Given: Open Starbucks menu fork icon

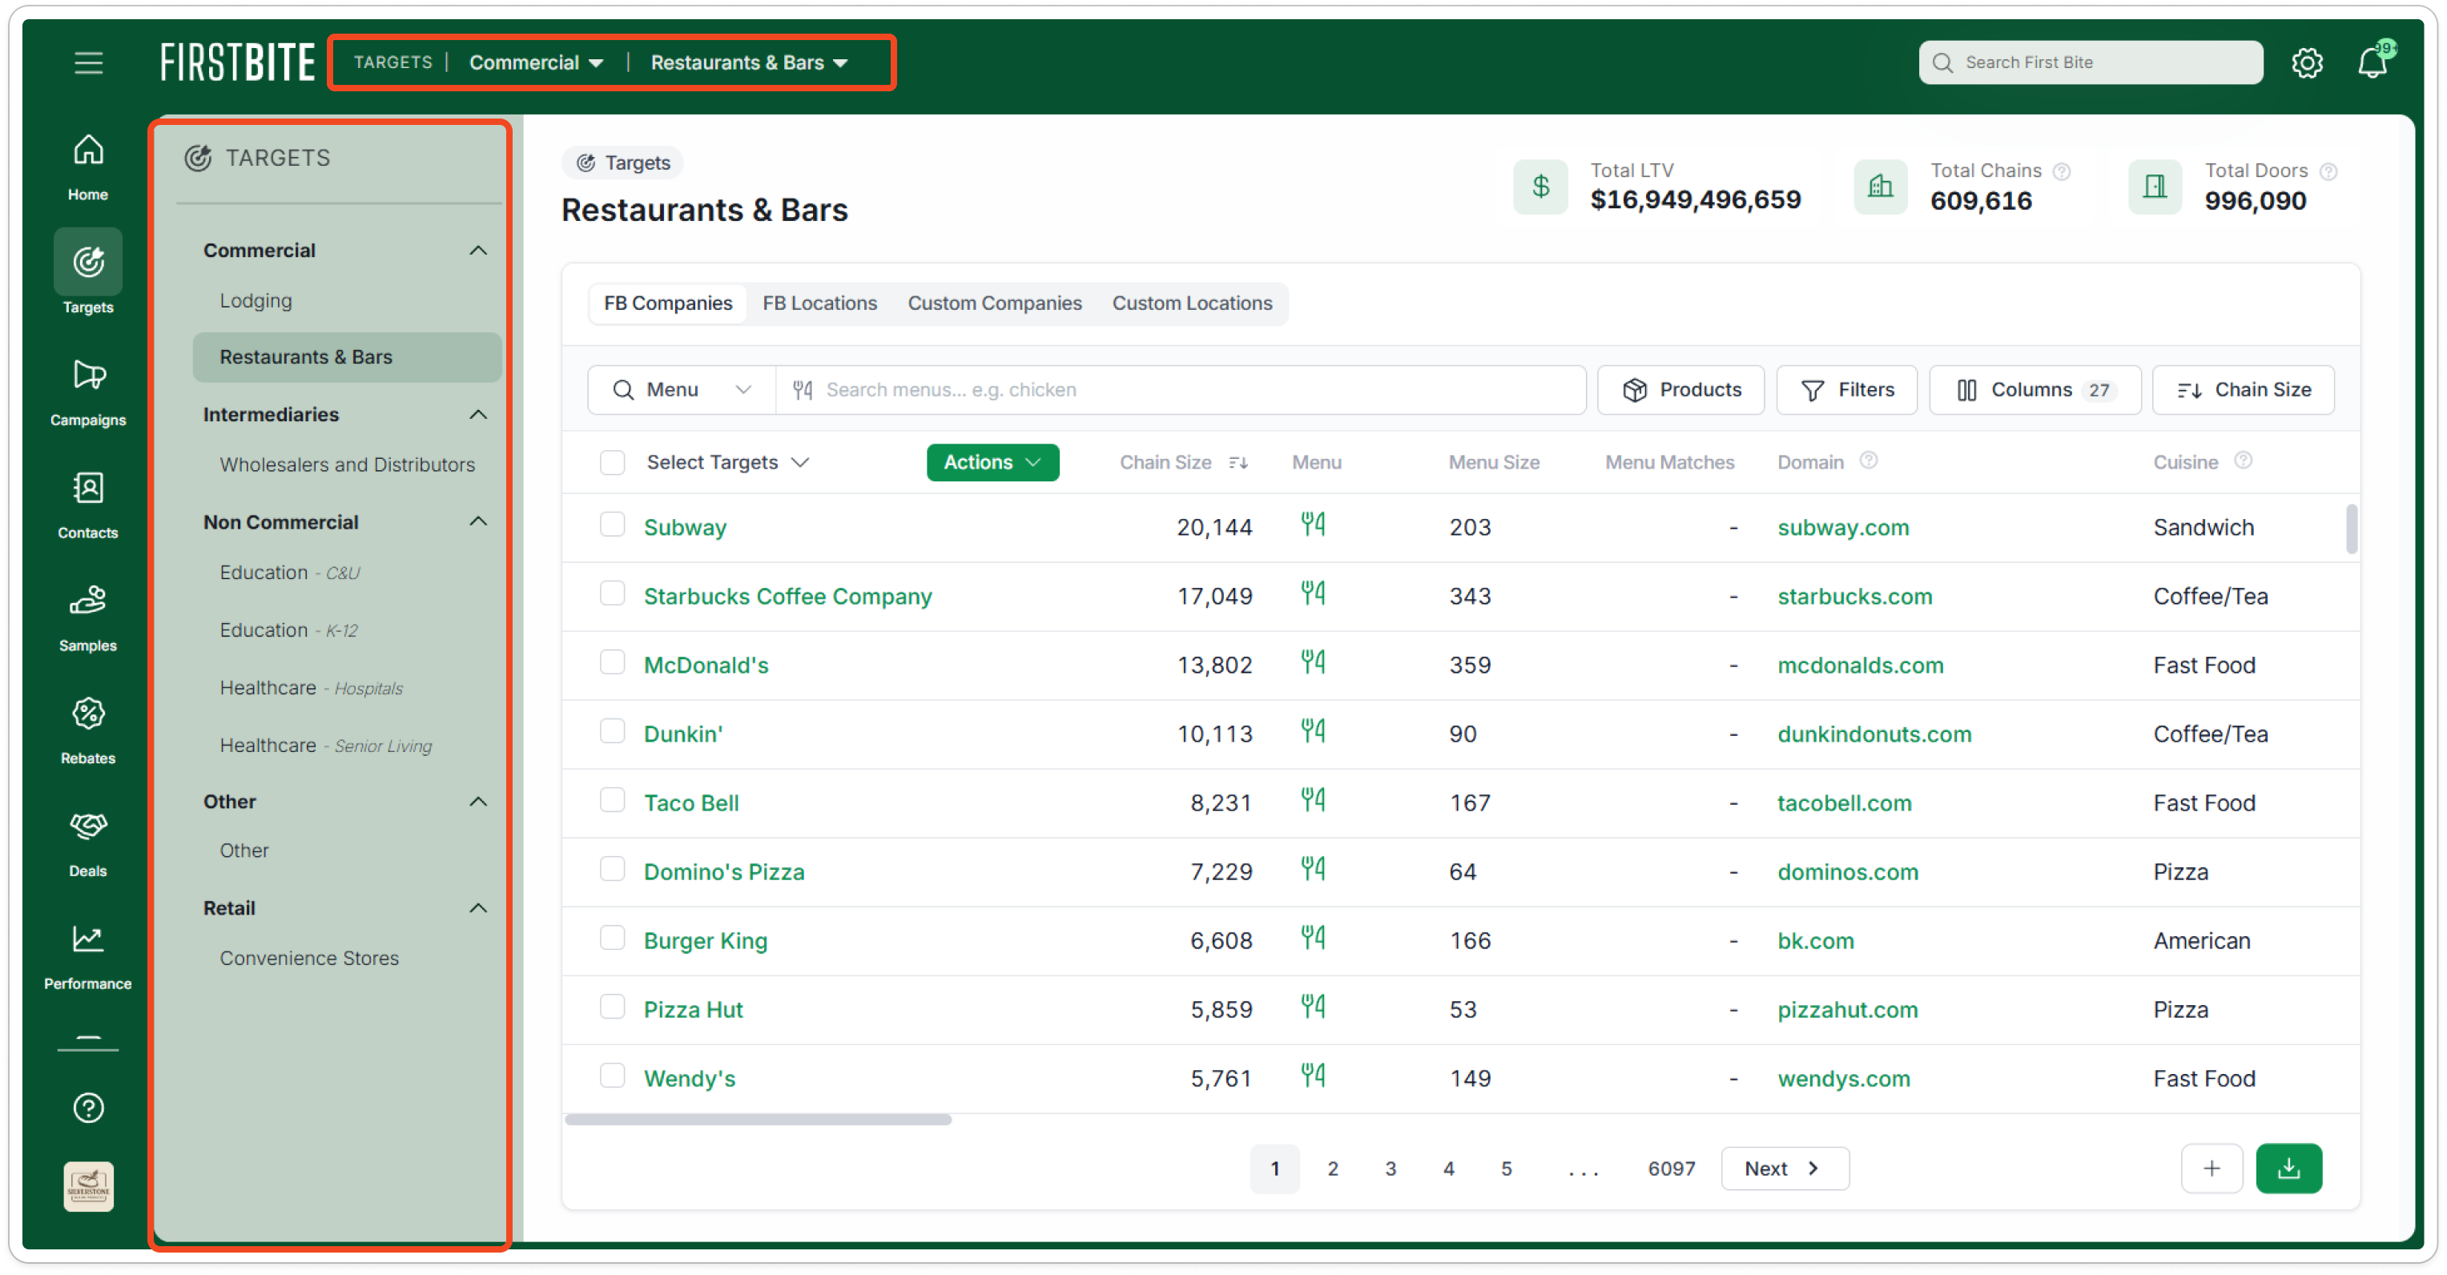Looking at the screenshot, I should tap(1313, 593).
